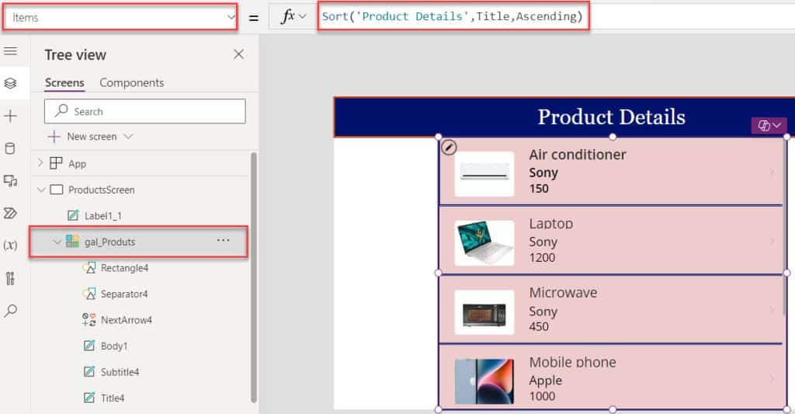Open the Media icon in sidebar

10,181
